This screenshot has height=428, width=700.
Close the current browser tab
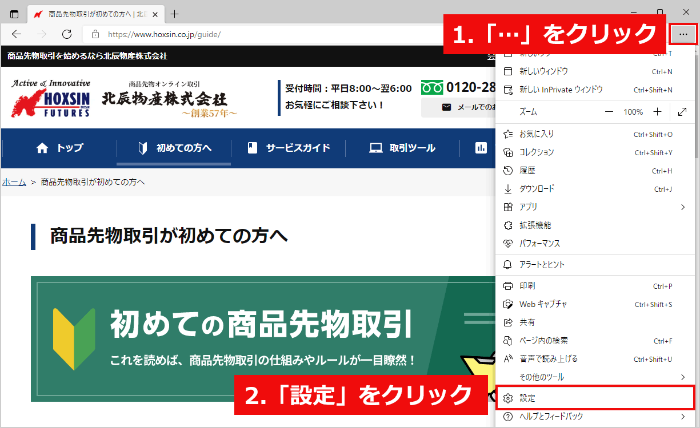(x=154, y=14)
